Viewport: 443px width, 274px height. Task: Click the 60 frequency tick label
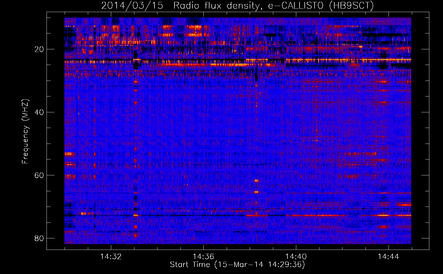click(x=39, y=175)
